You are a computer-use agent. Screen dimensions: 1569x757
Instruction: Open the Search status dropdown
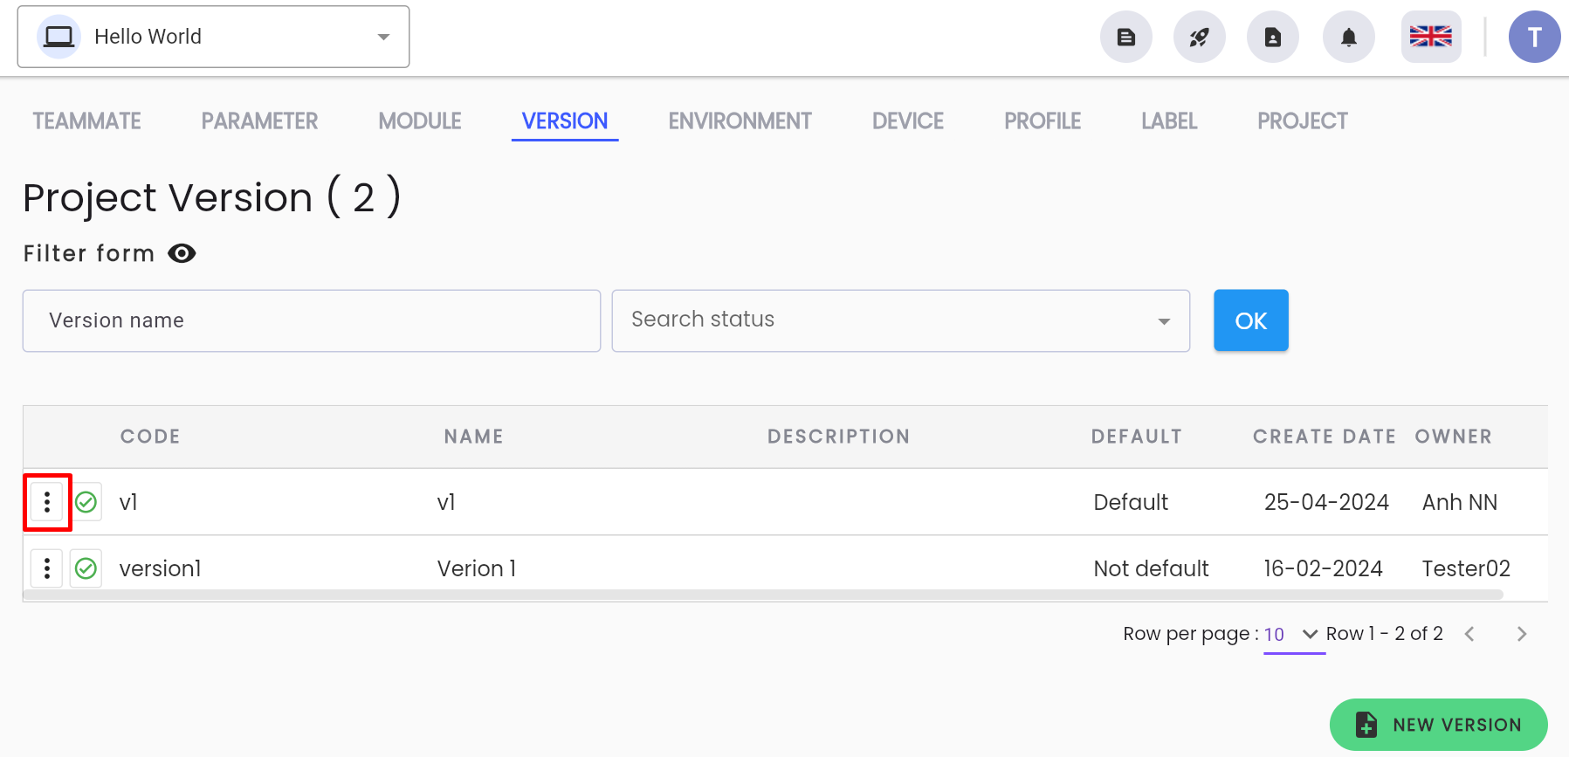point(901,320)
